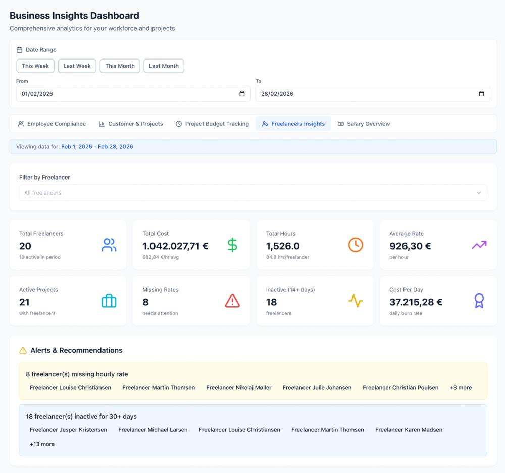Click the 18 active in period text

click(x=39, y=257)
